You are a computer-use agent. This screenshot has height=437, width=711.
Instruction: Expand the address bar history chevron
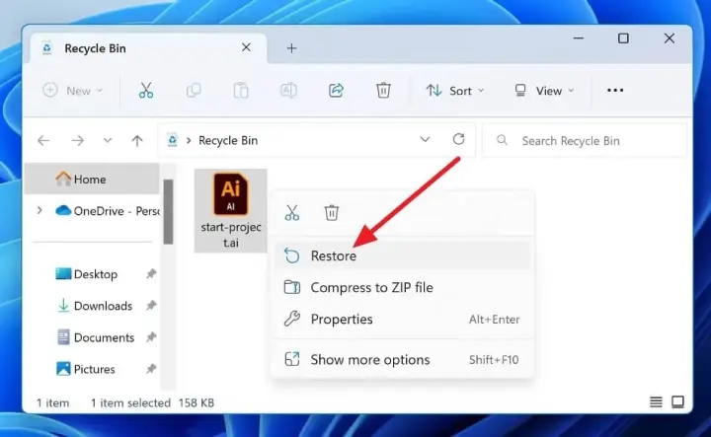[425, 139]
